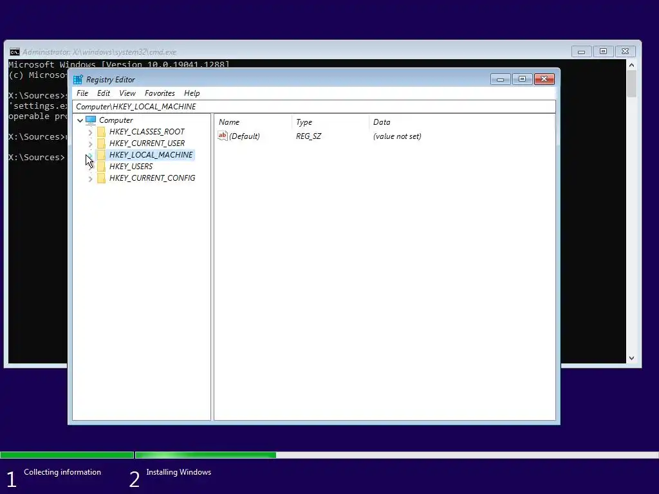Viewport: 659px width, 494px height.
Task: Collapse the Computer tree node
Action: click(x=80, y=120)
